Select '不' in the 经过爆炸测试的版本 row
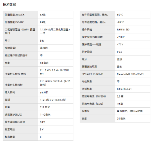 tap(56, 55)
